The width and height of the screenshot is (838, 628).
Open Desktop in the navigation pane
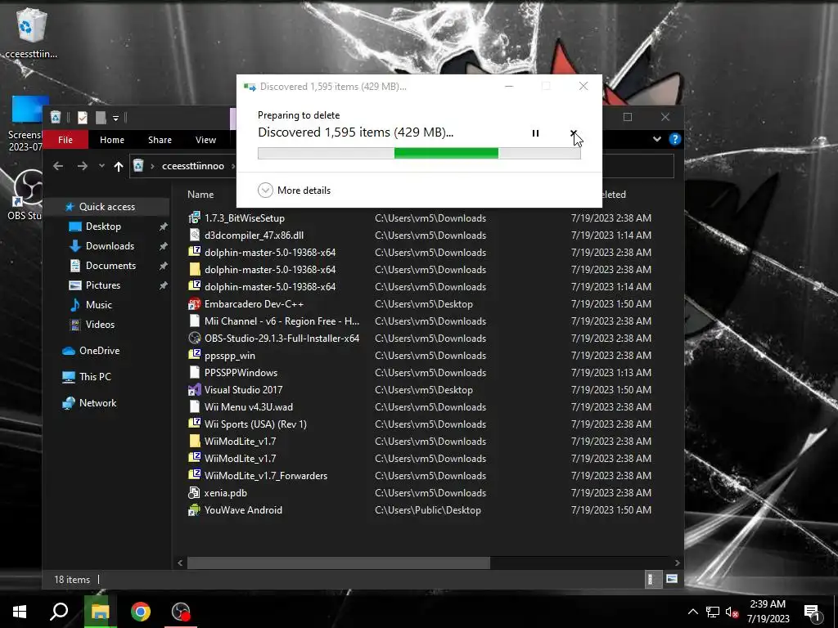103,227
